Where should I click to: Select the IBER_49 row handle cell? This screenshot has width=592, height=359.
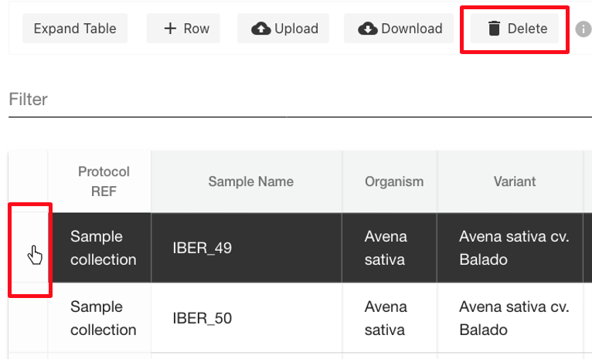(29, 248)
